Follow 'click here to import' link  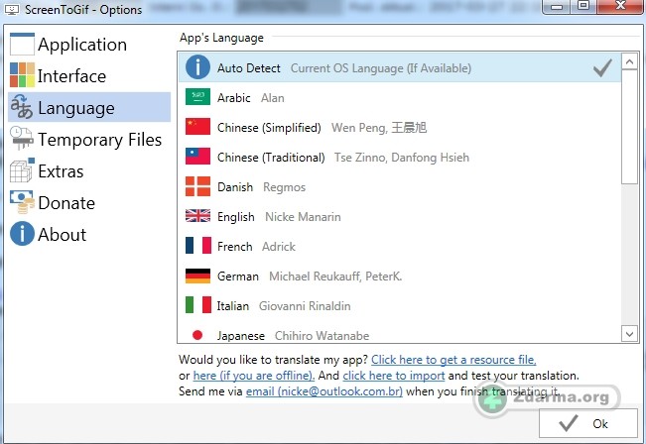point(393,376)
